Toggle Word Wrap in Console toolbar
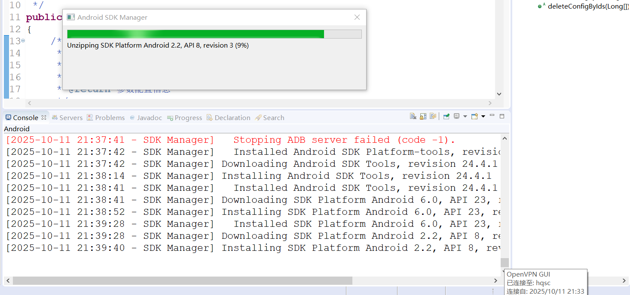This screenshot has width=630, height=295. pos(433,116)
